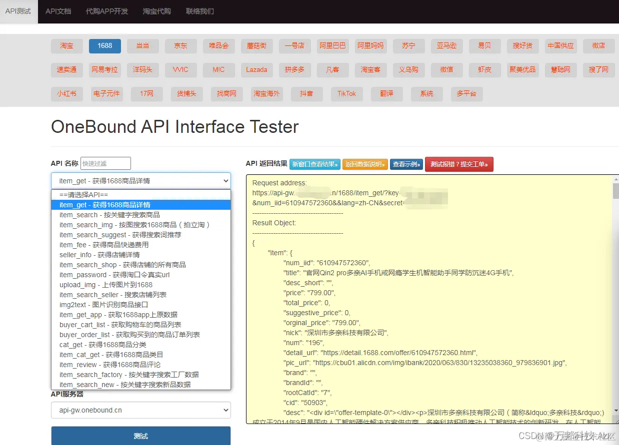Pick the 中国供应 platform button

point(561,45)
